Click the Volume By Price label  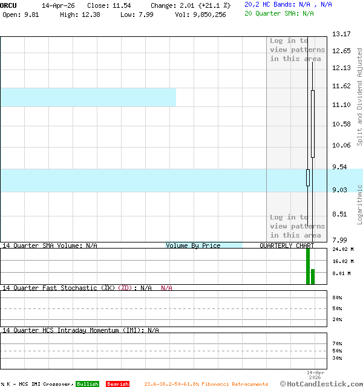[x=193, y=246]
